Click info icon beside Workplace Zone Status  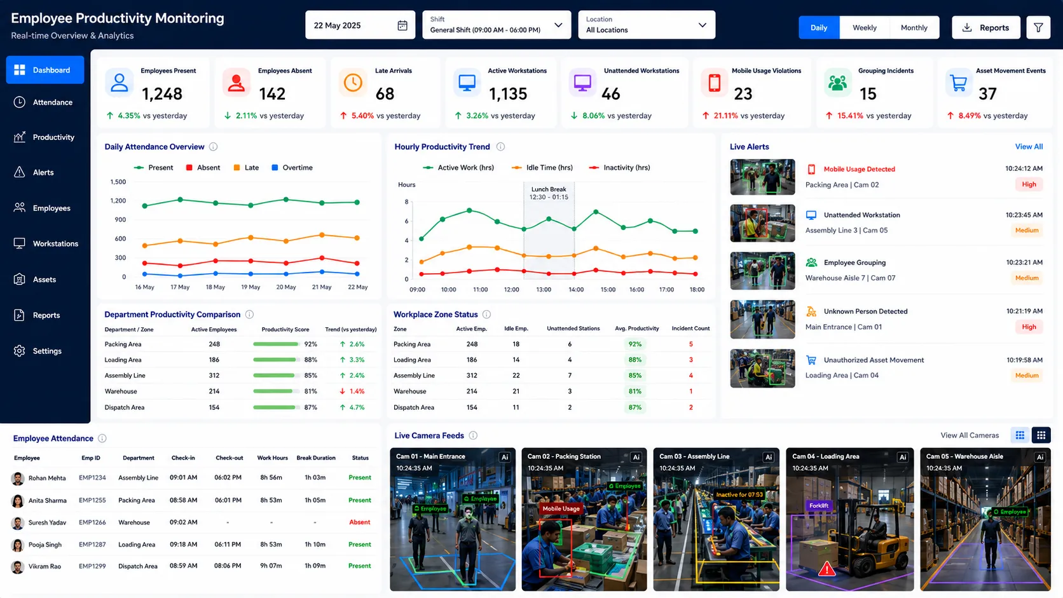487,315
